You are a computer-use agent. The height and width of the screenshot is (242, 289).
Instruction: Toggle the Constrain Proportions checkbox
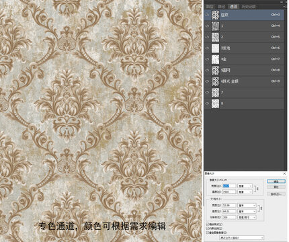coord(208,229)
